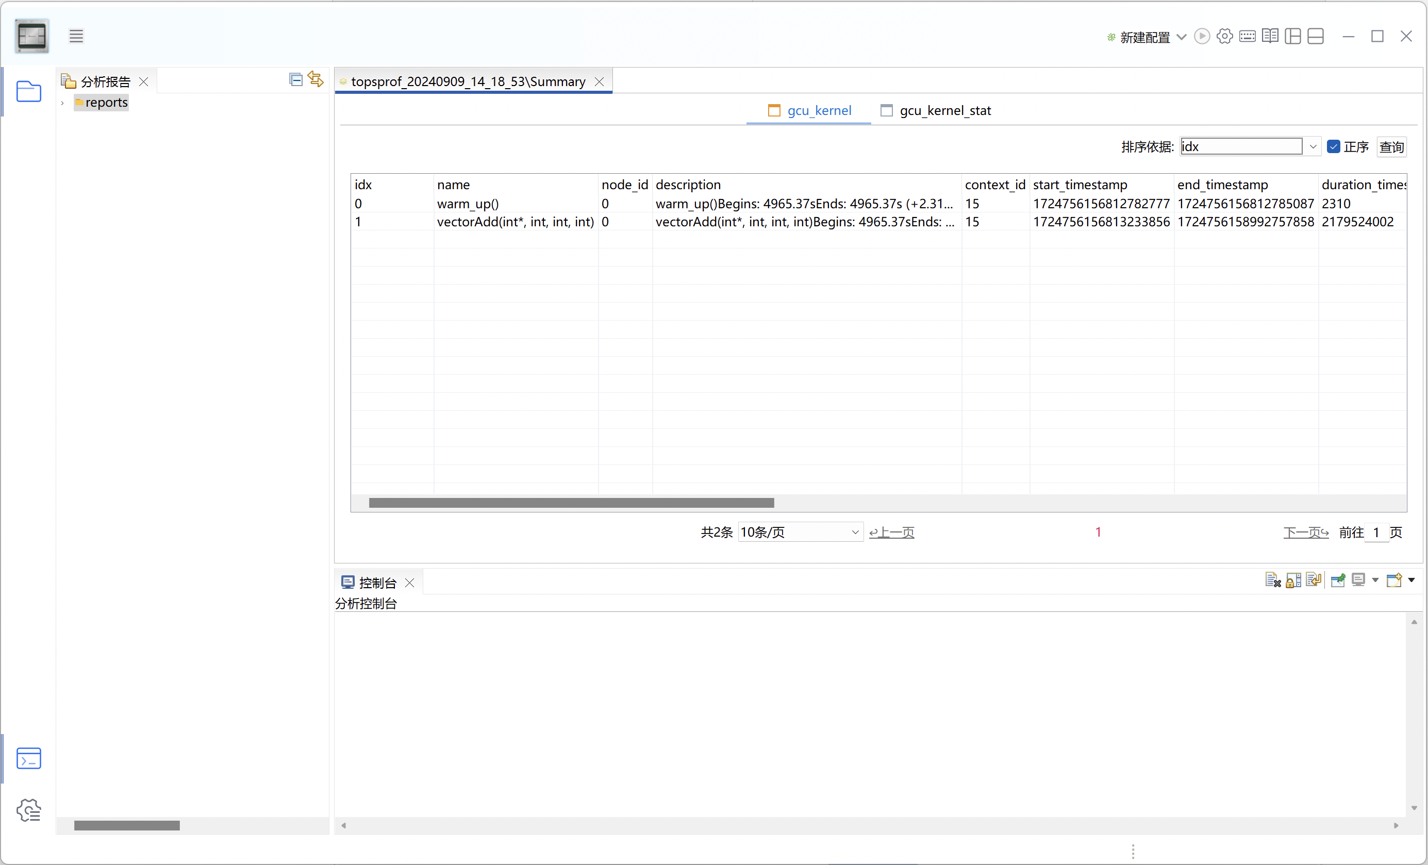
Task: Expand the reports tree node
Action: (62, 103)
